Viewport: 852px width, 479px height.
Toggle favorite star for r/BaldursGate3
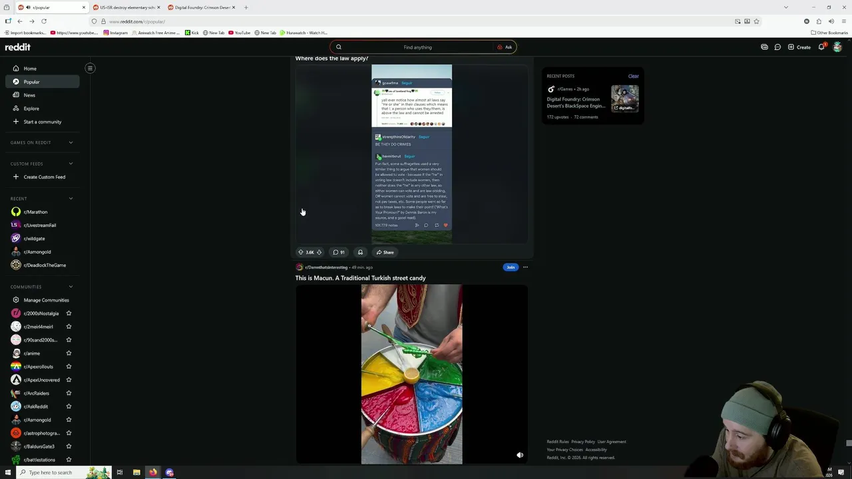pos(69,446)
